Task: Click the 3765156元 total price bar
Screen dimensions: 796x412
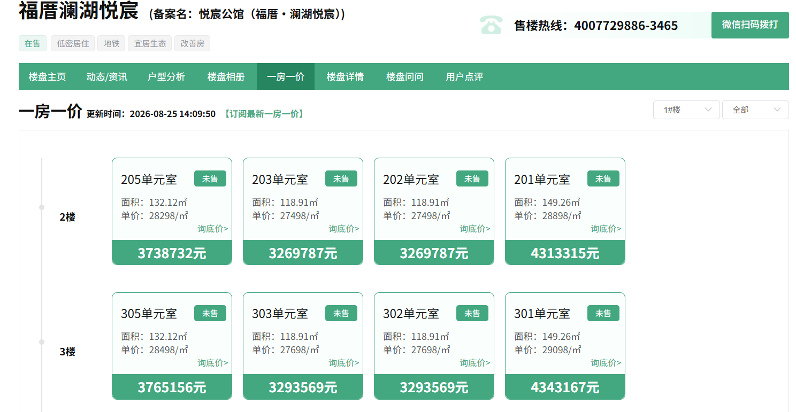Action: click(x=172, y=387)
